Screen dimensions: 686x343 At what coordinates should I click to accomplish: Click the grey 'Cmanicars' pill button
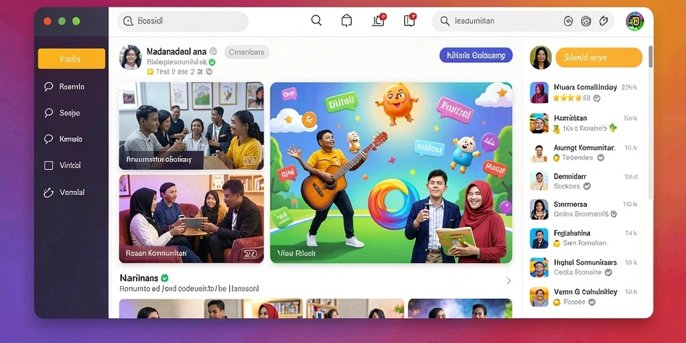pyautogui.click(x=247, y=52)
